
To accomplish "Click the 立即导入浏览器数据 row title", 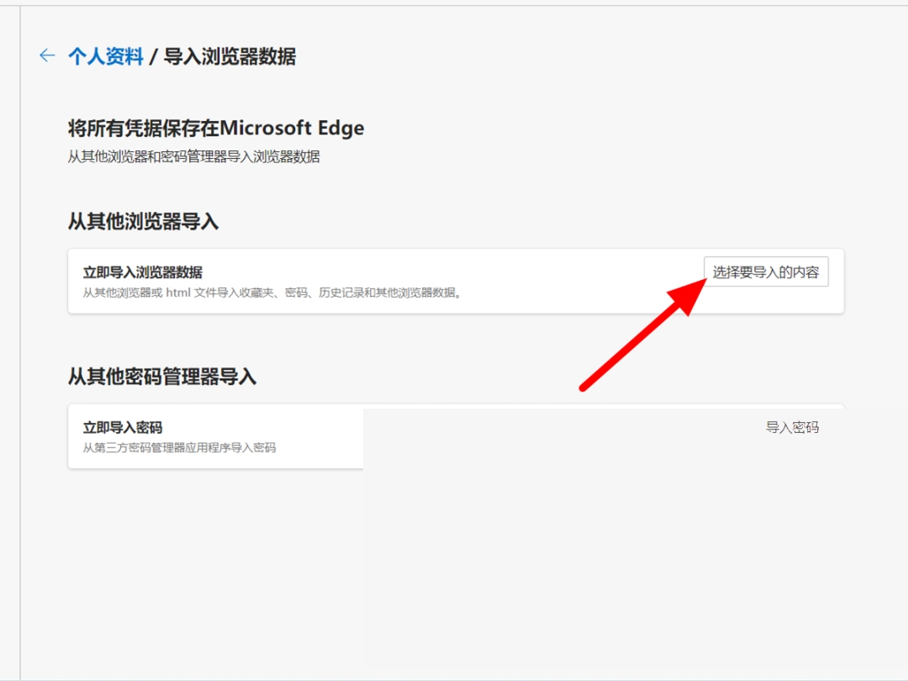I will point(142,272).
